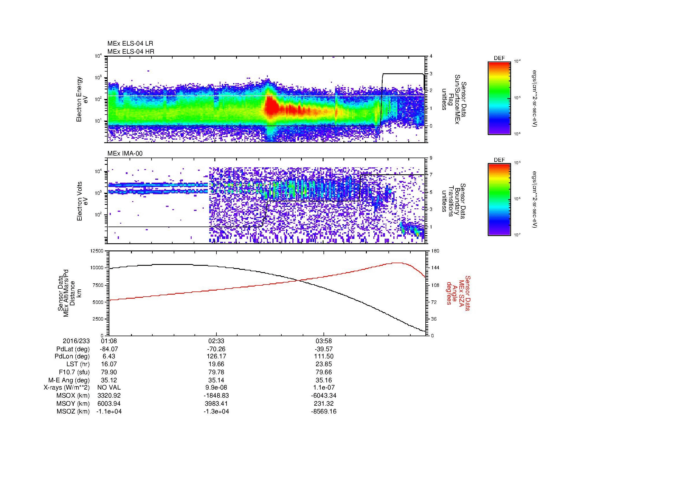The image size is (675, 477).
Task: Click the 03:58 time tick label
Action: [x=324, y=341]
